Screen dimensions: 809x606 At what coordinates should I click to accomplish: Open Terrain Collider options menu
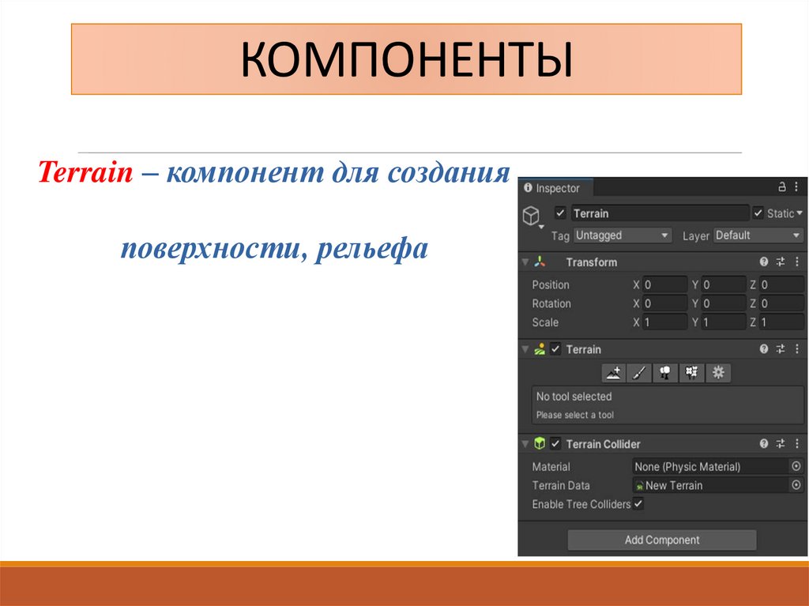click(x=797, y=443)
